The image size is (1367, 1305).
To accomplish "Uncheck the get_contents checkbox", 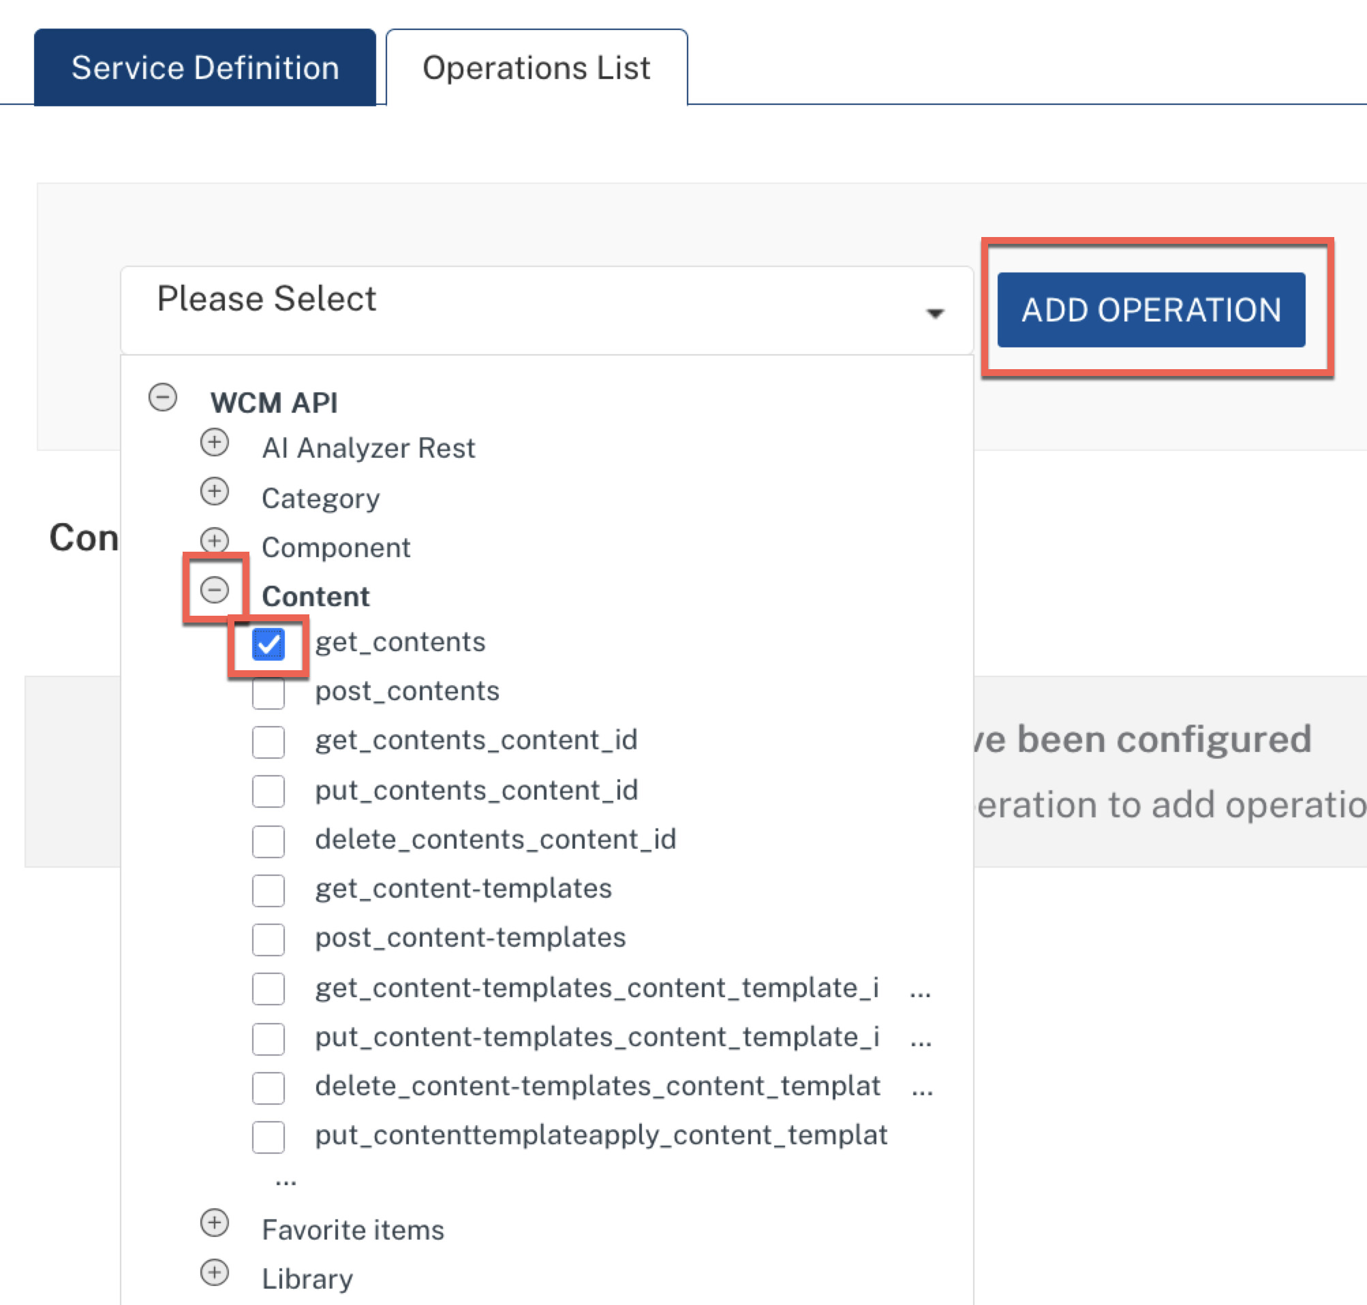I will 268,644.
